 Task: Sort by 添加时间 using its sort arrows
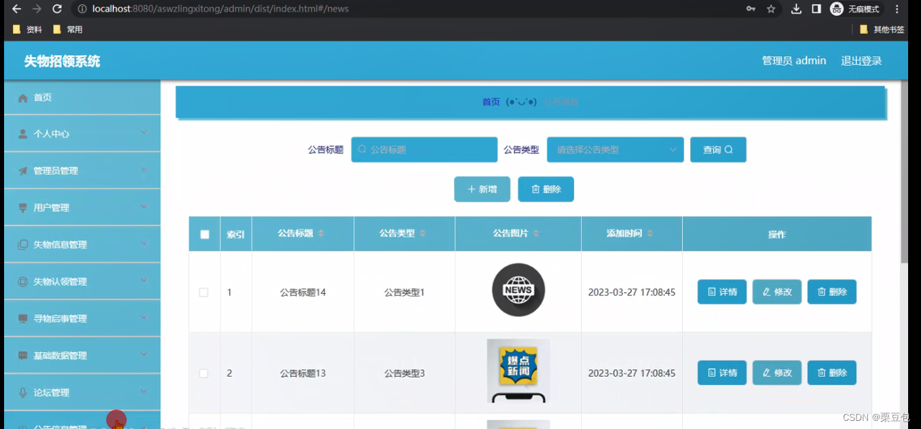coord(650,234)
